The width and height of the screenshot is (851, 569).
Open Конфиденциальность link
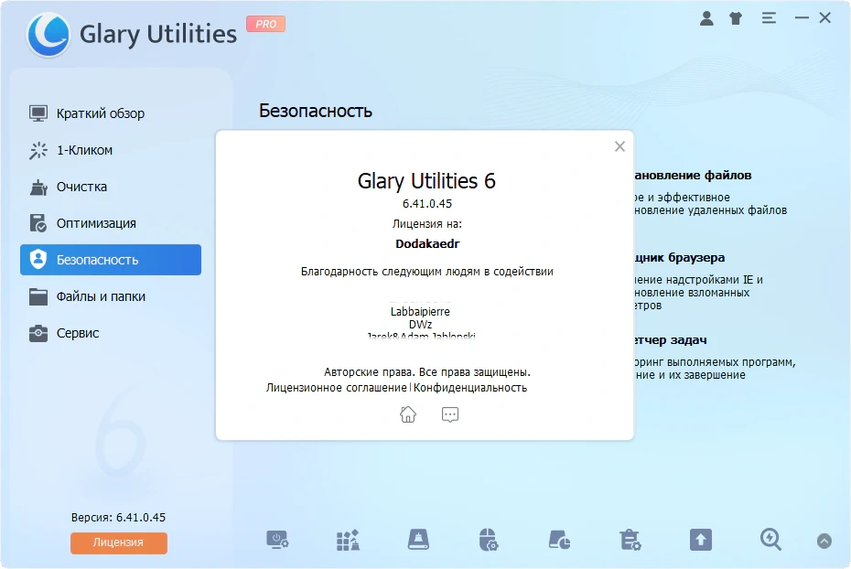(470, 388)
